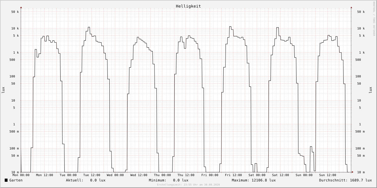Screen dimensions: 377x188
Task: Click the "Garten" legend label
Action: [x=16, y=180]
